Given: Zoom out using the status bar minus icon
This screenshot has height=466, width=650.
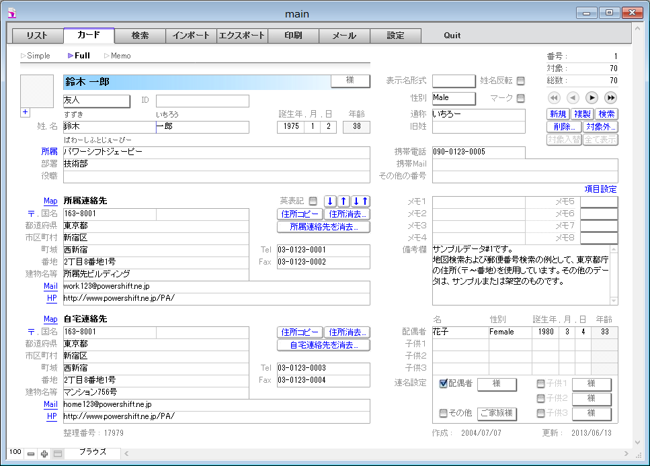Looking at the screenshot, I should tap(31, 454).
